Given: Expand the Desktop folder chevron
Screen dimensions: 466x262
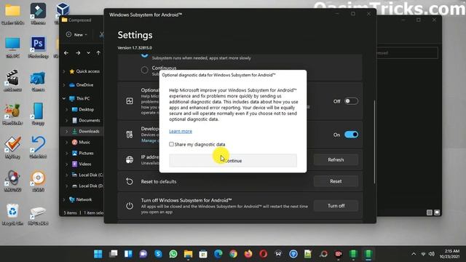Looking at the screenshot, I should pos(66,109).
